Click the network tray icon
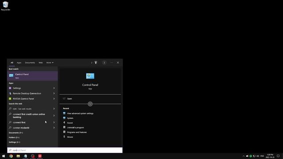 pyautogui.click(x=254, y=156)
